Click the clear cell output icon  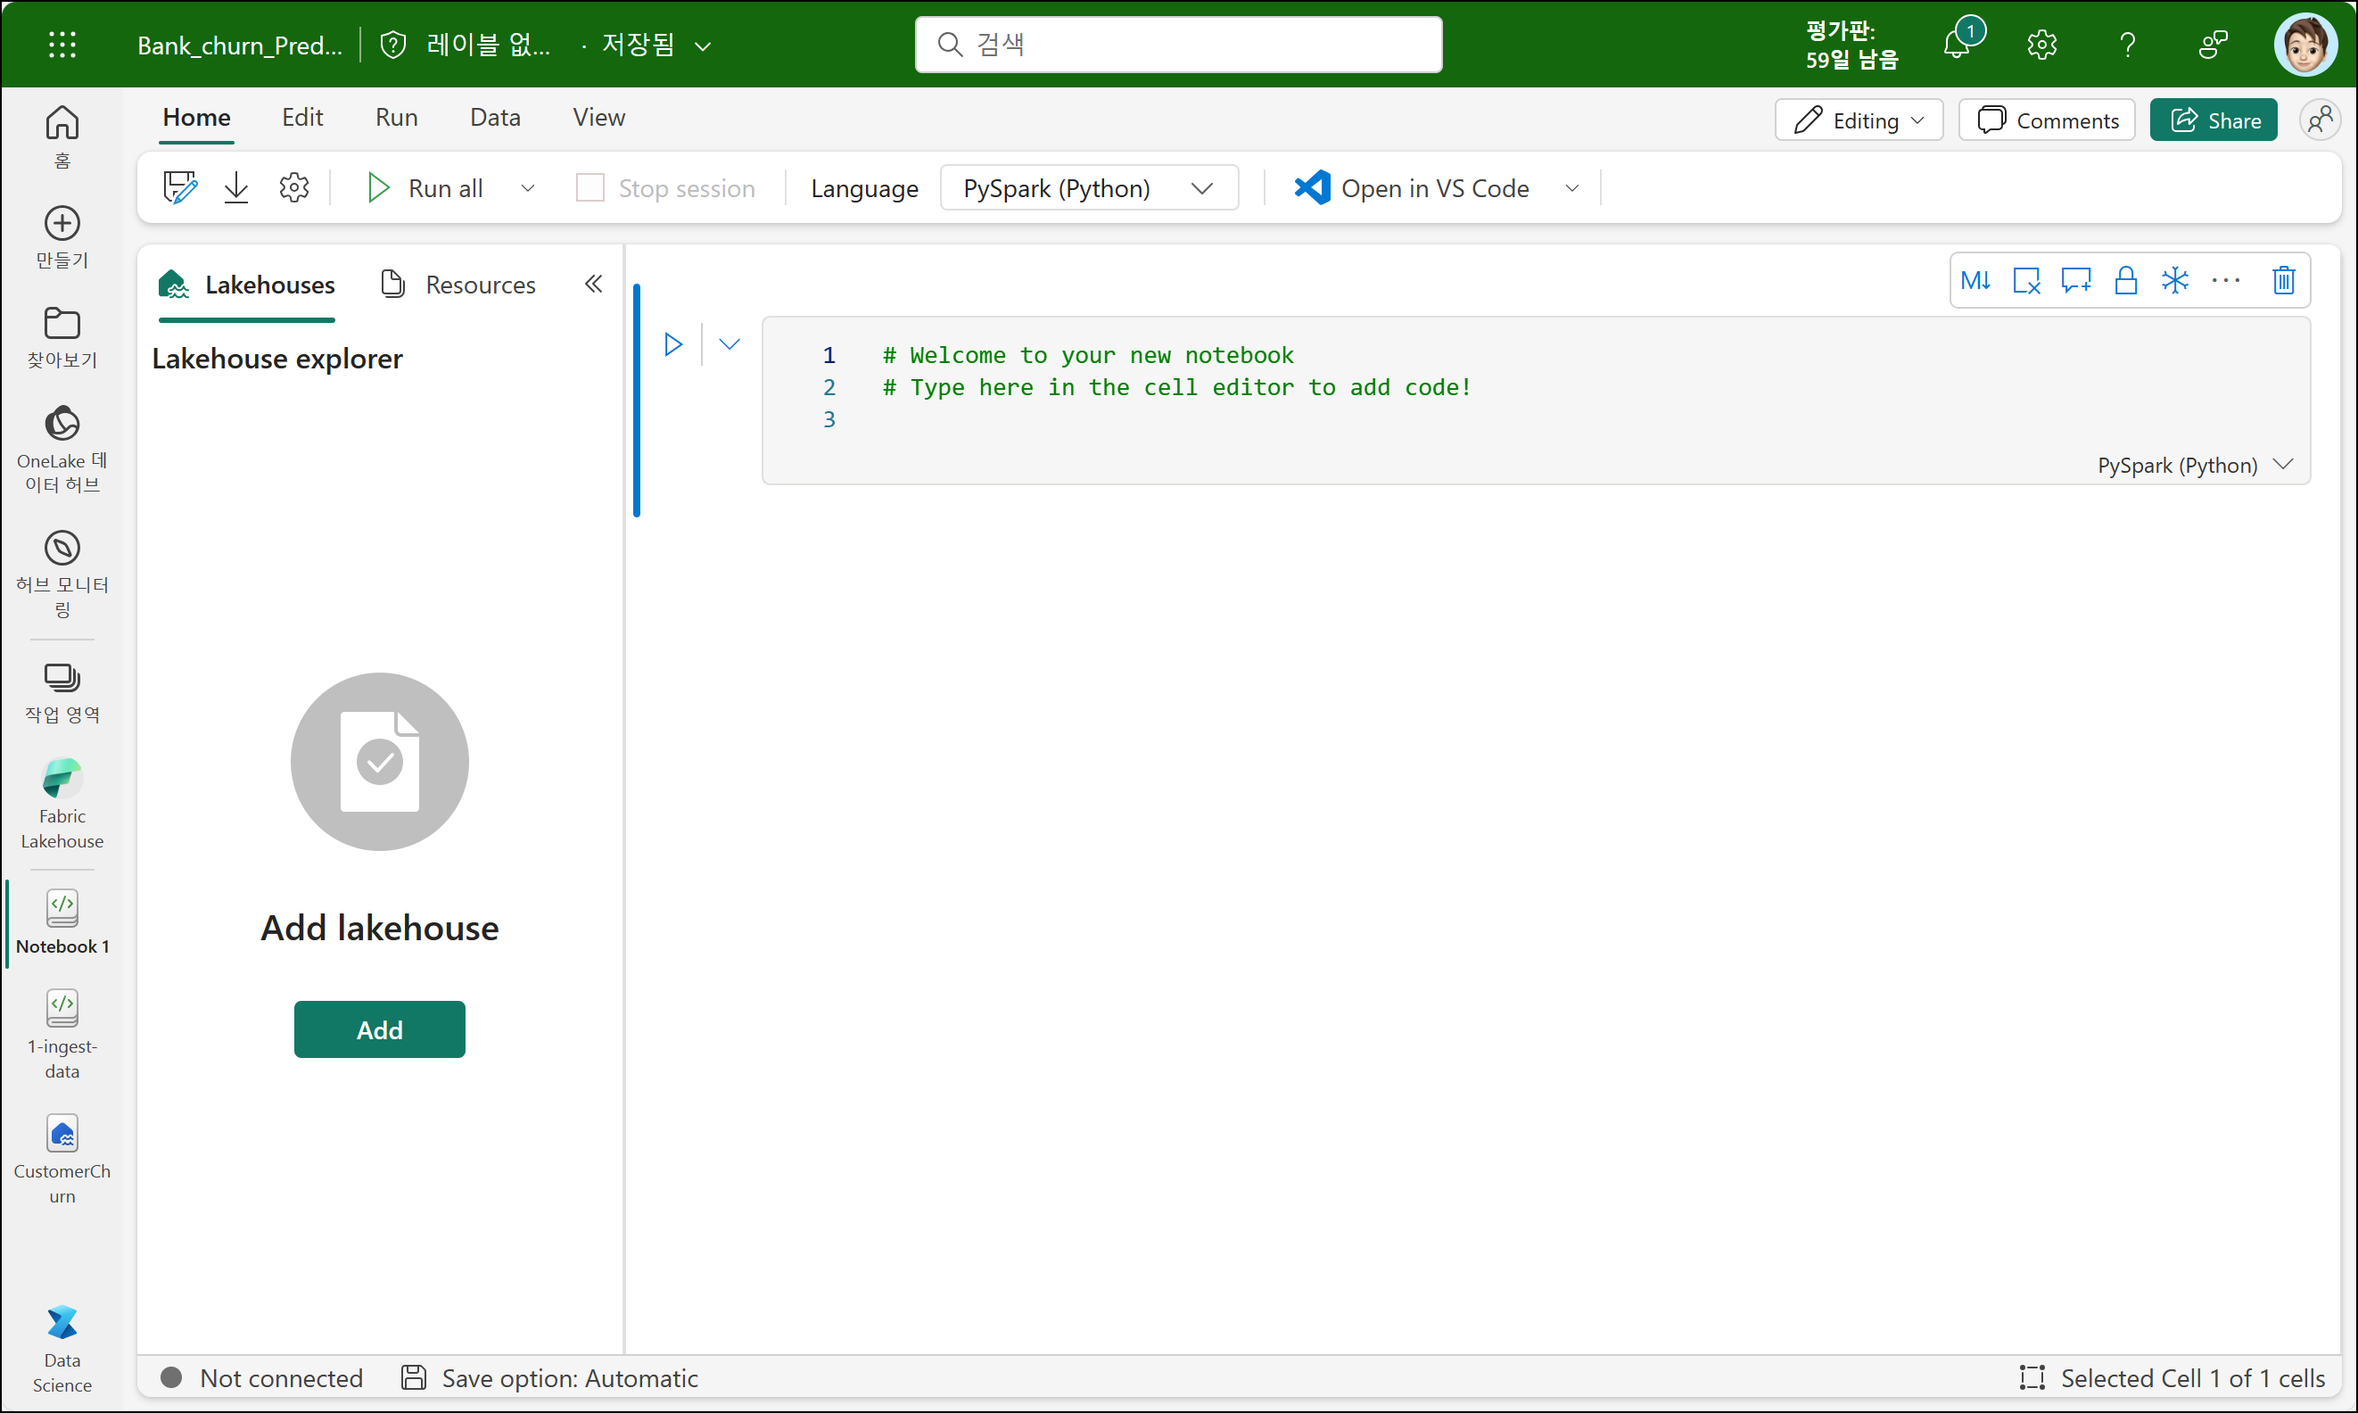tap(2027, 281)
